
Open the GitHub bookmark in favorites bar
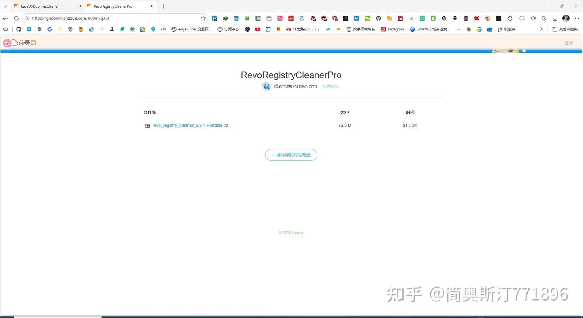tap(19, 29)
